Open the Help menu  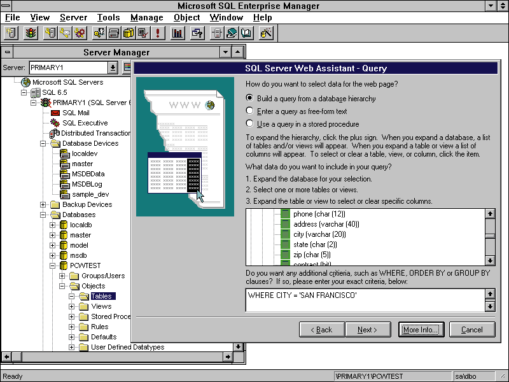[x=262, y=18]
